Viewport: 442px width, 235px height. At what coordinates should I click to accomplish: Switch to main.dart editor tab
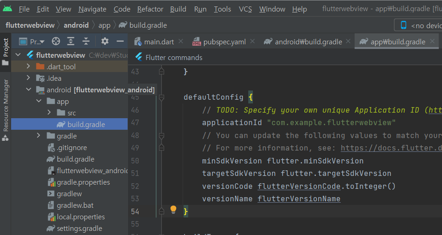[x=154, y=42]
